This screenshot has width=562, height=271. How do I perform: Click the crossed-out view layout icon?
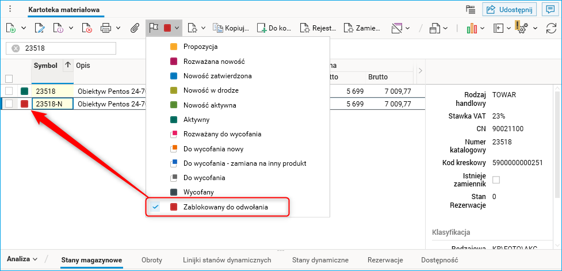tap(397, 28)
